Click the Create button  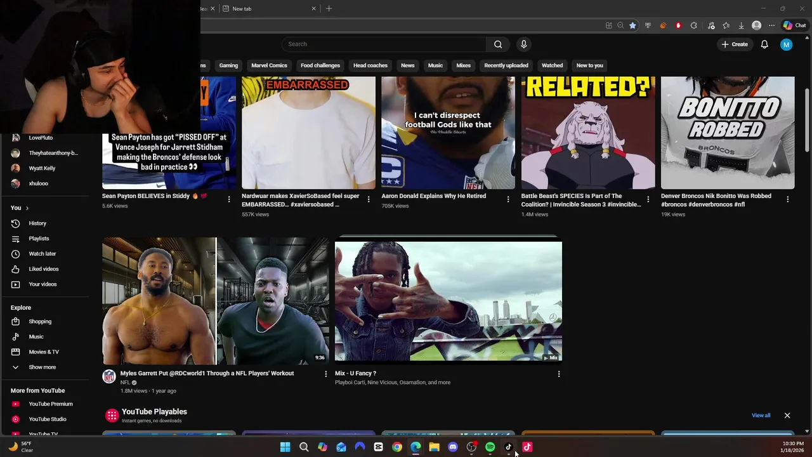tap(735, 44)
